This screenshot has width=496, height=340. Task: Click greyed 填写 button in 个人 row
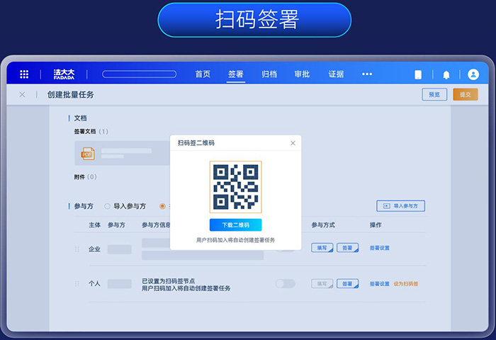pos(322,284)
